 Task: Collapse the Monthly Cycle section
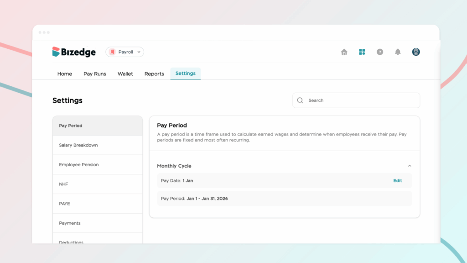pos(410,166)
